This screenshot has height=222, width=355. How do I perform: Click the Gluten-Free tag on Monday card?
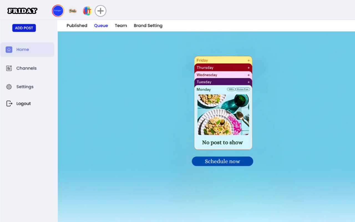coord(243,89)
